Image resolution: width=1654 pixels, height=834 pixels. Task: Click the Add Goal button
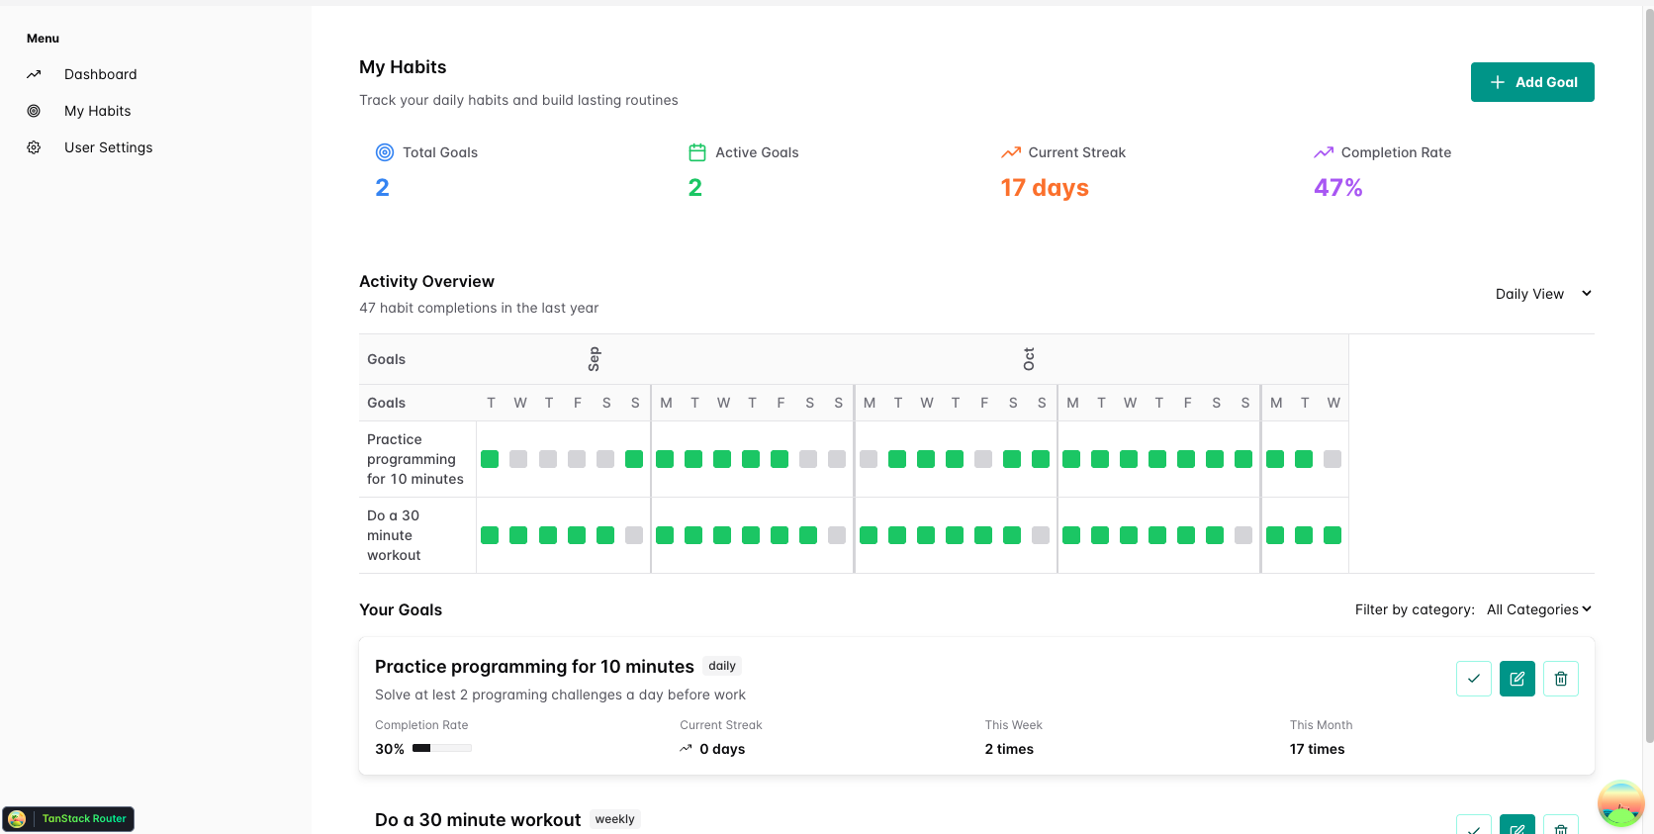pyautogui.click(x=1532, y=82)
